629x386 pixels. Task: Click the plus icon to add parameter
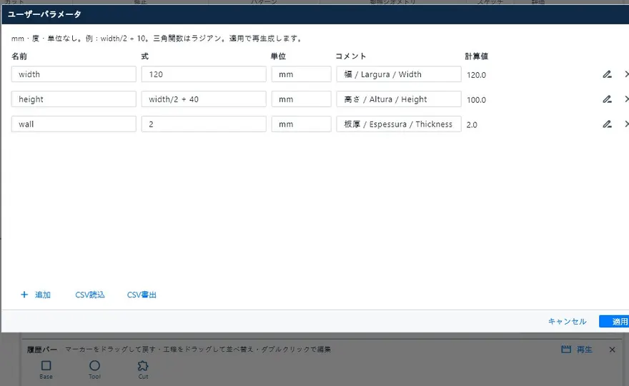(24, 295)
